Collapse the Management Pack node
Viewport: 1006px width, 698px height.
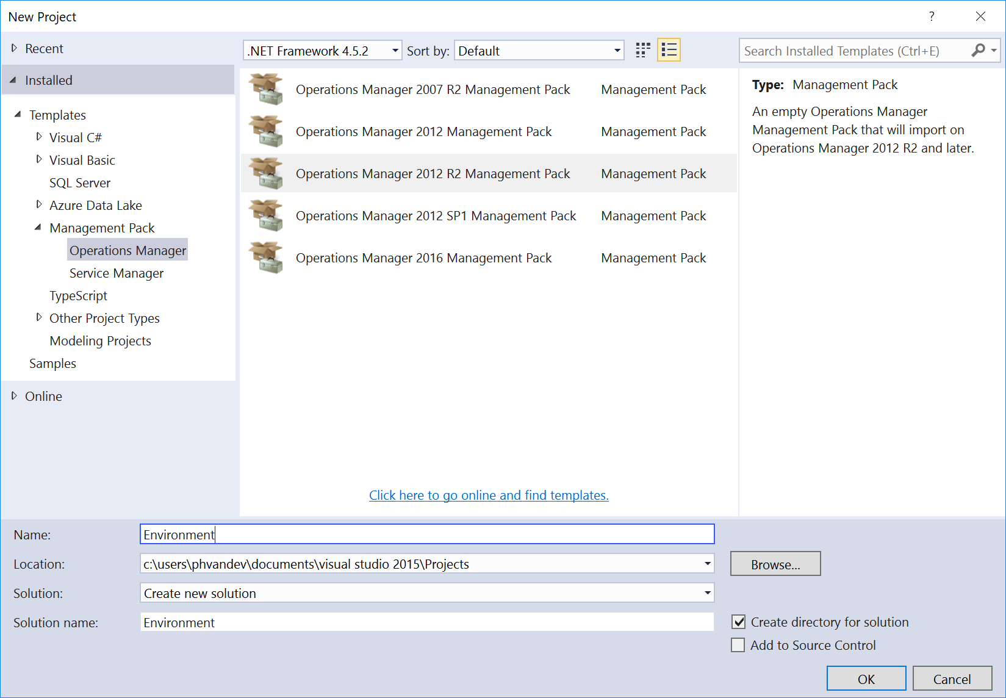pyautogui.click(x=38, y=228)
